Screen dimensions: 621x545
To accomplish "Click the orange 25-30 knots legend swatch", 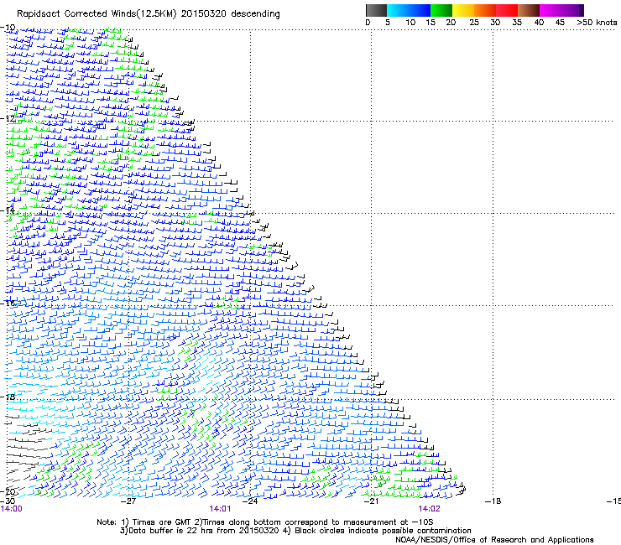I will (485, 11).
